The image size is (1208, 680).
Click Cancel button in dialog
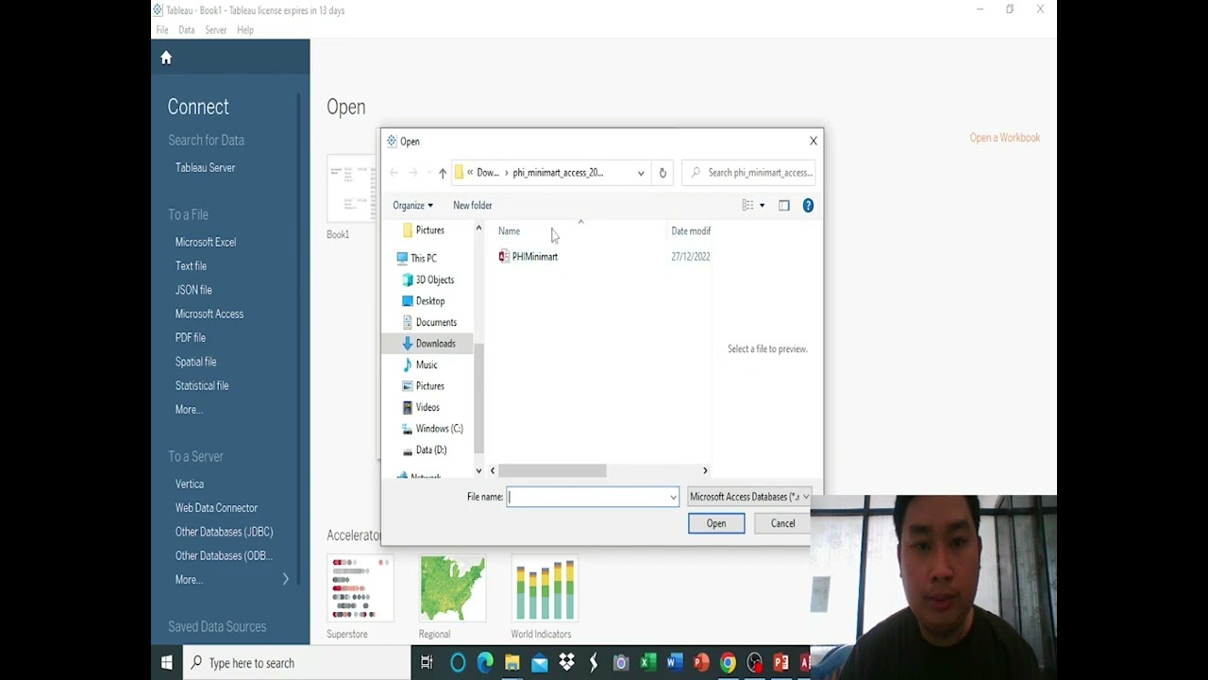click(x=782, y=523)
